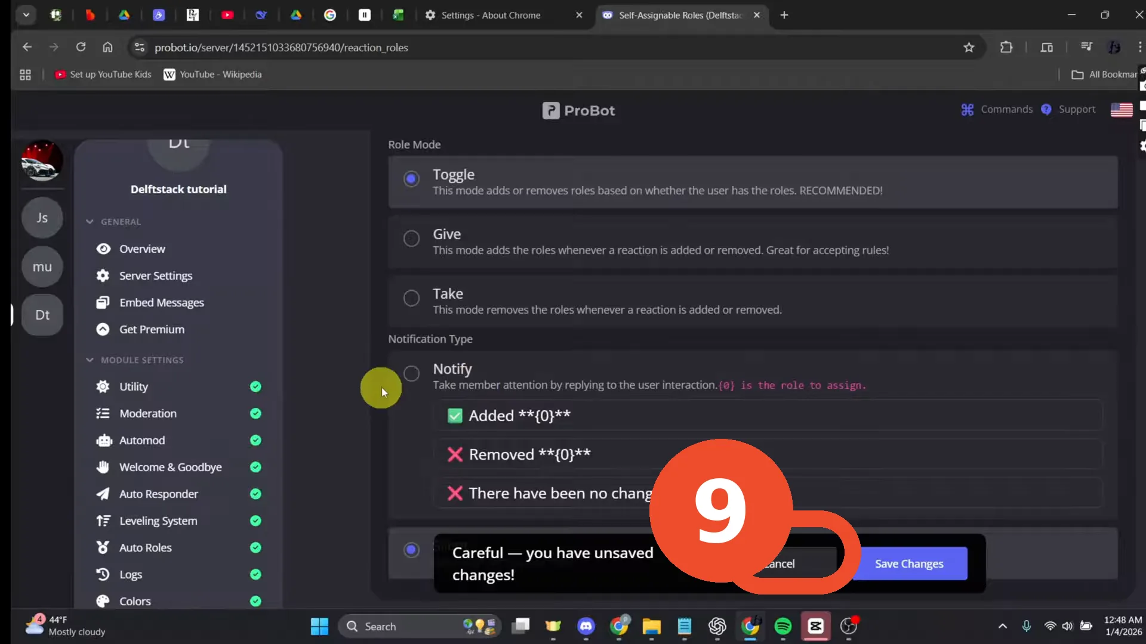Viewport: 1146px width, 644px height.
Task: Open the Utility module icon
Action: tap(103, 386)
